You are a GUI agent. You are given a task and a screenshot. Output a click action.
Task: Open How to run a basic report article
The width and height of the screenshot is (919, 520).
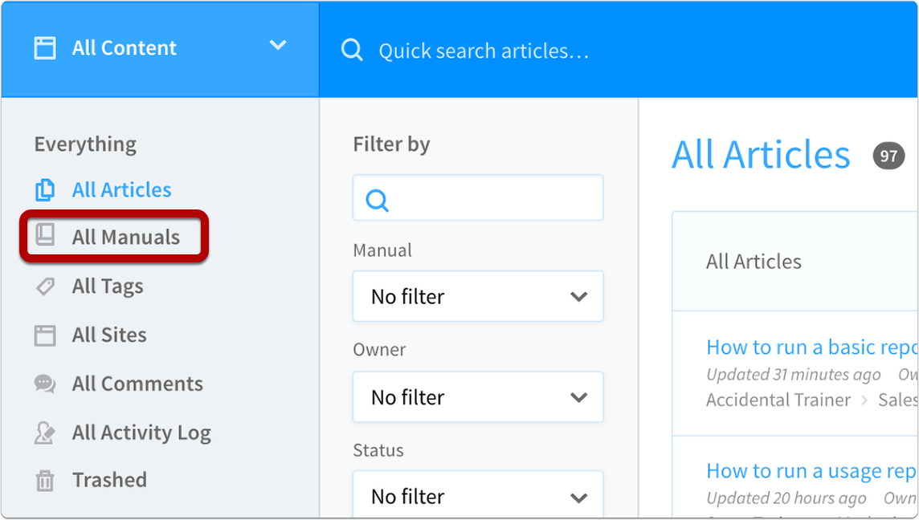[x=811, y=347]
